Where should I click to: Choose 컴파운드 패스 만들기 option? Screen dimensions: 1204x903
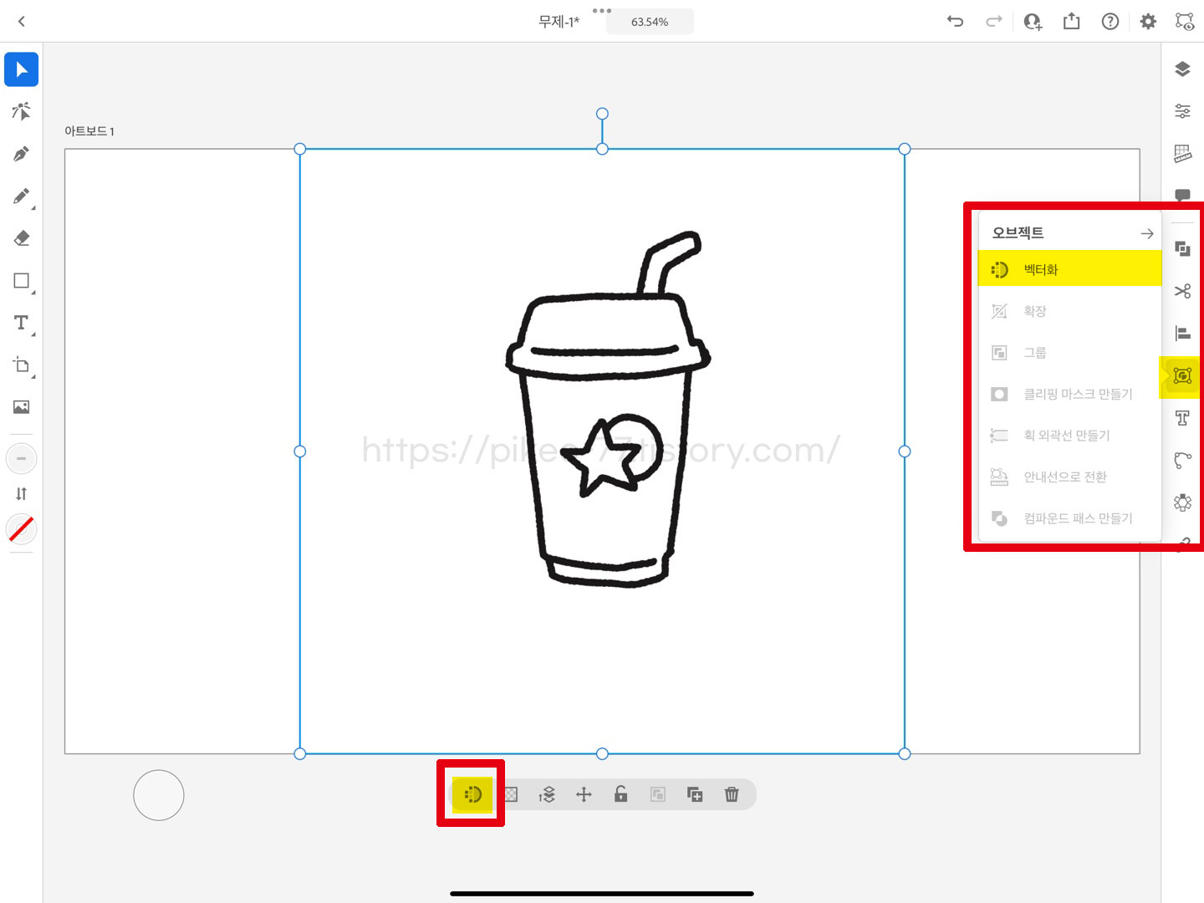(1070, 518)
